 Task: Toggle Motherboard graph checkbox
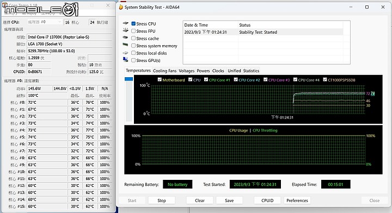click(160, 79)
